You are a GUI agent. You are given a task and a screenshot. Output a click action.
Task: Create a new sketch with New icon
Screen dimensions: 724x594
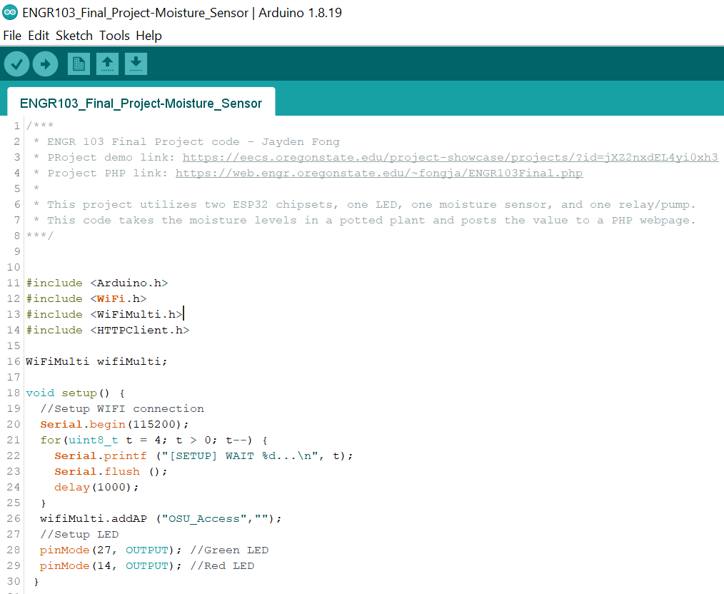79,64
